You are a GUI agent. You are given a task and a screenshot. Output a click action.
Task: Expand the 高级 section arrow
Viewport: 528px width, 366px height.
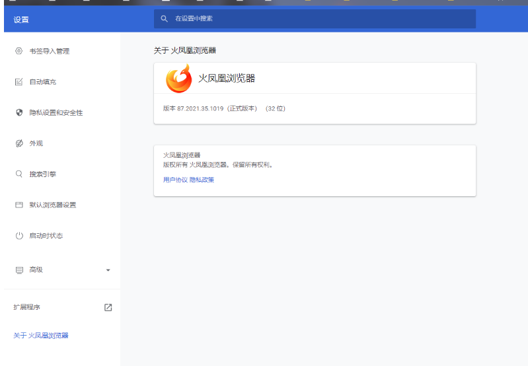(108, 270)
